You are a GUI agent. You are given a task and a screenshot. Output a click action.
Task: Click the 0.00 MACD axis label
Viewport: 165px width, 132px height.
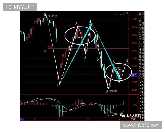[134, 105]
